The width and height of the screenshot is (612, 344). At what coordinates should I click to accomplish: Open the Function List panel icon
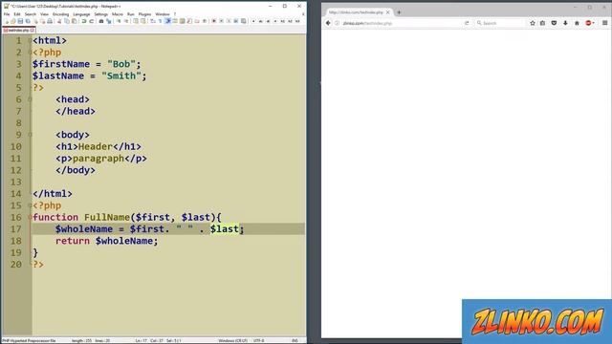[x=189, y=21]
